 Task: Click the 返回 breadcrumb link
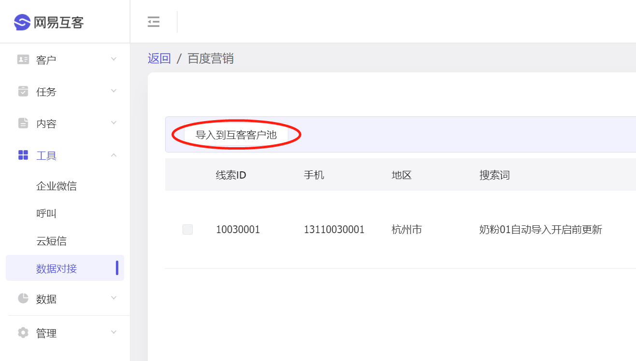coord(159,58)
